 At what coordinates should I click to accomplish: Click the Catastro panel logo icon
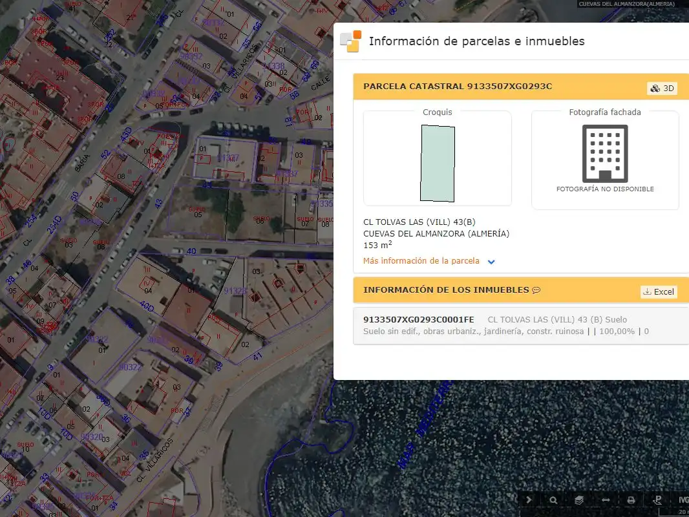pyautogui.click(x=351, y=41)
